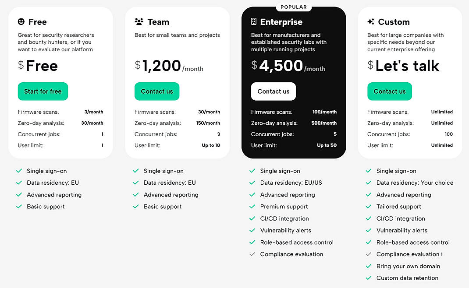Toggle the checkmark beside Premium support
Screen dimensions: 469x288
pos(252,207)
